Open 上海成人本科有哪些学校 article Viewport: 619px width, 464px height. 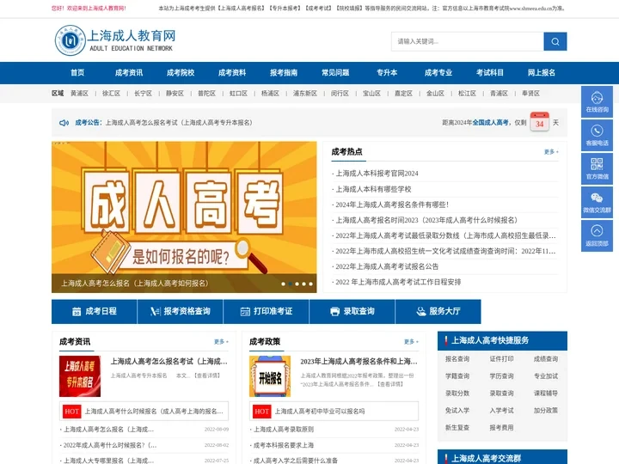(373, 189)
